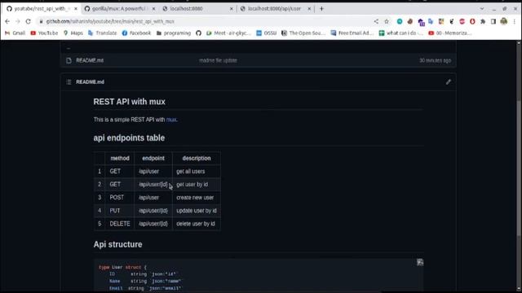522x293 pixels.
Task: Open the Extensions puzzle-piece menu
Action: pyautogui.click(x=483, y=21)
